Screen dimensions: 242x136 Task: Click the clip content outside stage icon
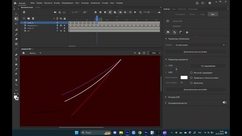[x=144, y=53]
